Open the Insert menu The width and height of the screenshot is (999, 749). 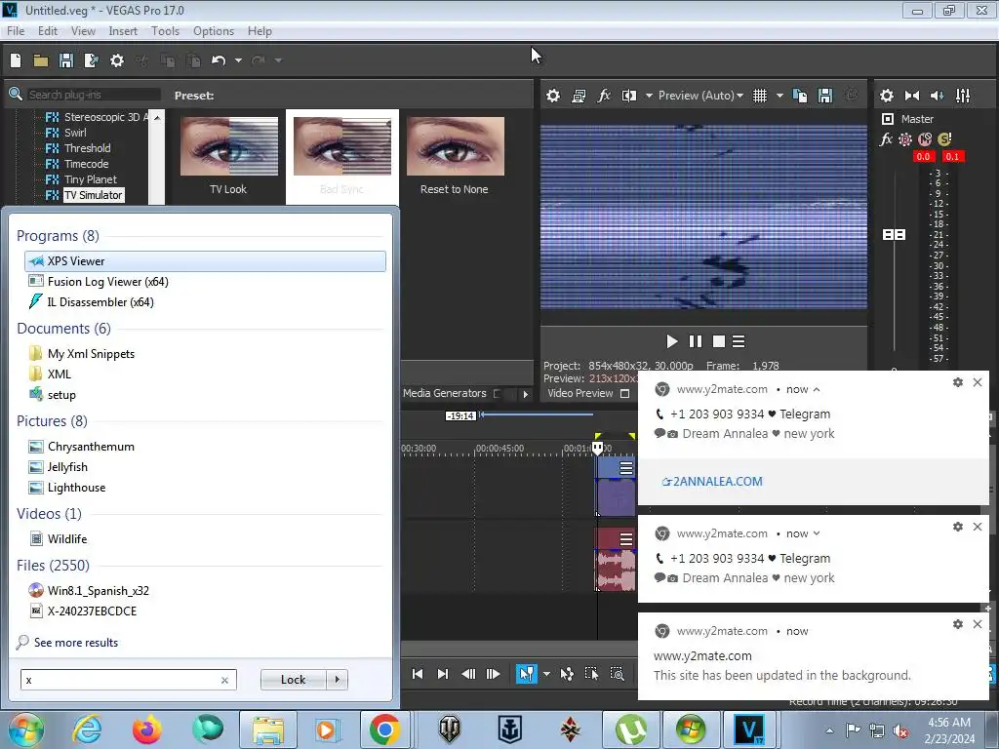pos(123,31)
